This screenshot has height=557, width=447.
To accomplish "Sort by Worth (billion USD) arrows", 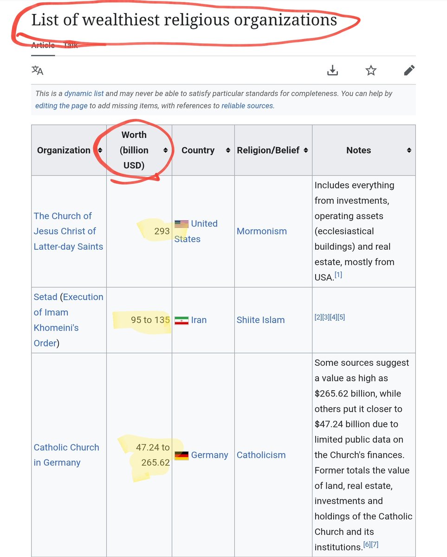I will (166, 150).
